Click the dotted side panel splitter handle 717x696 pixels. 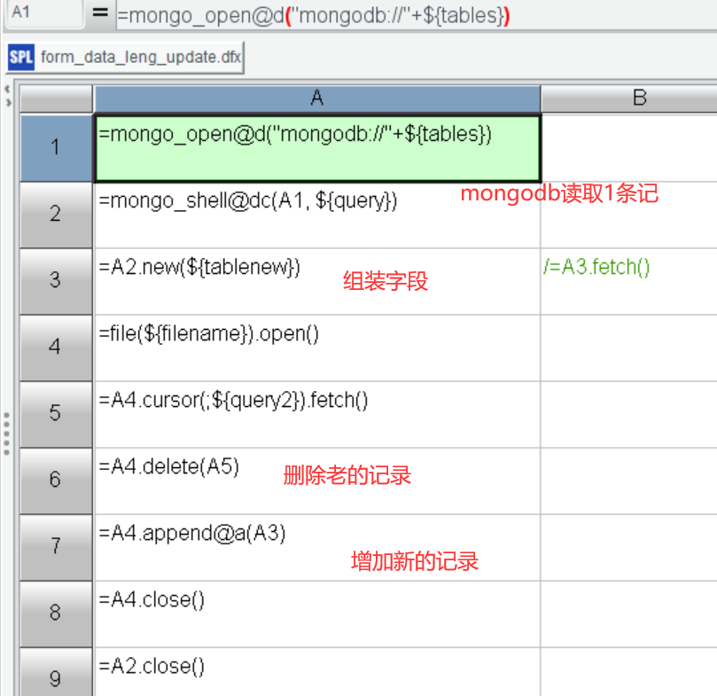(7, 433)
